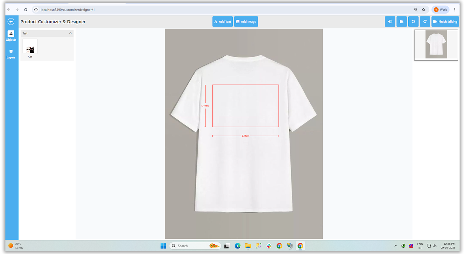Collapse the Test category chevron

[x=70, y=33]
